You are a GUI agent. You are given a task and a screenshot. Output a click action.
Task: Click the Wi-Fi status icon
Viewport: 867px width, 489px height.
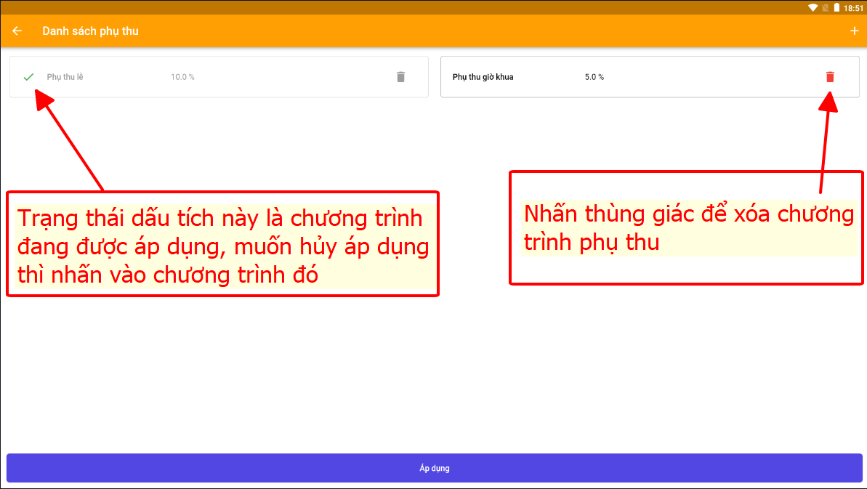tap(812, 7)
